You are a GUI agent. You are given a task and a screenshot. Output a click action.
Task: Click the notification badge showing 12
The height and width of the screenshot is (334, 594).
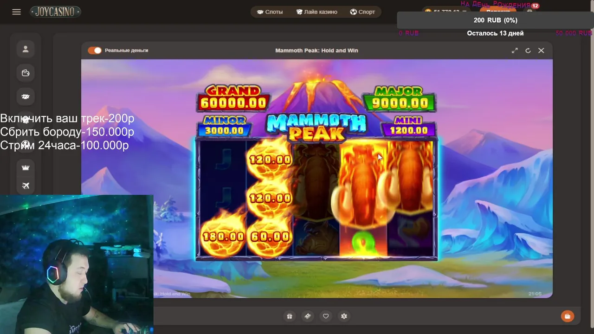[x=535, y=6]
